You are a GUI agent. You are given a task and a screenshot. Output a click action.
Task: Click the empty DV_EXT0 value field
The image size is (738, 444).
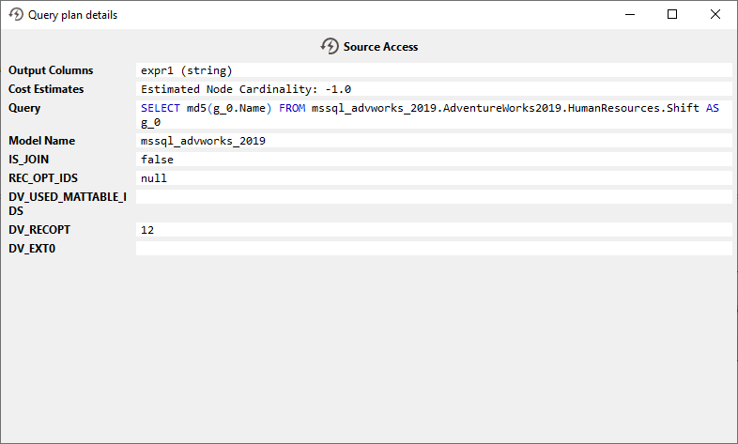[x=433, y=249]
